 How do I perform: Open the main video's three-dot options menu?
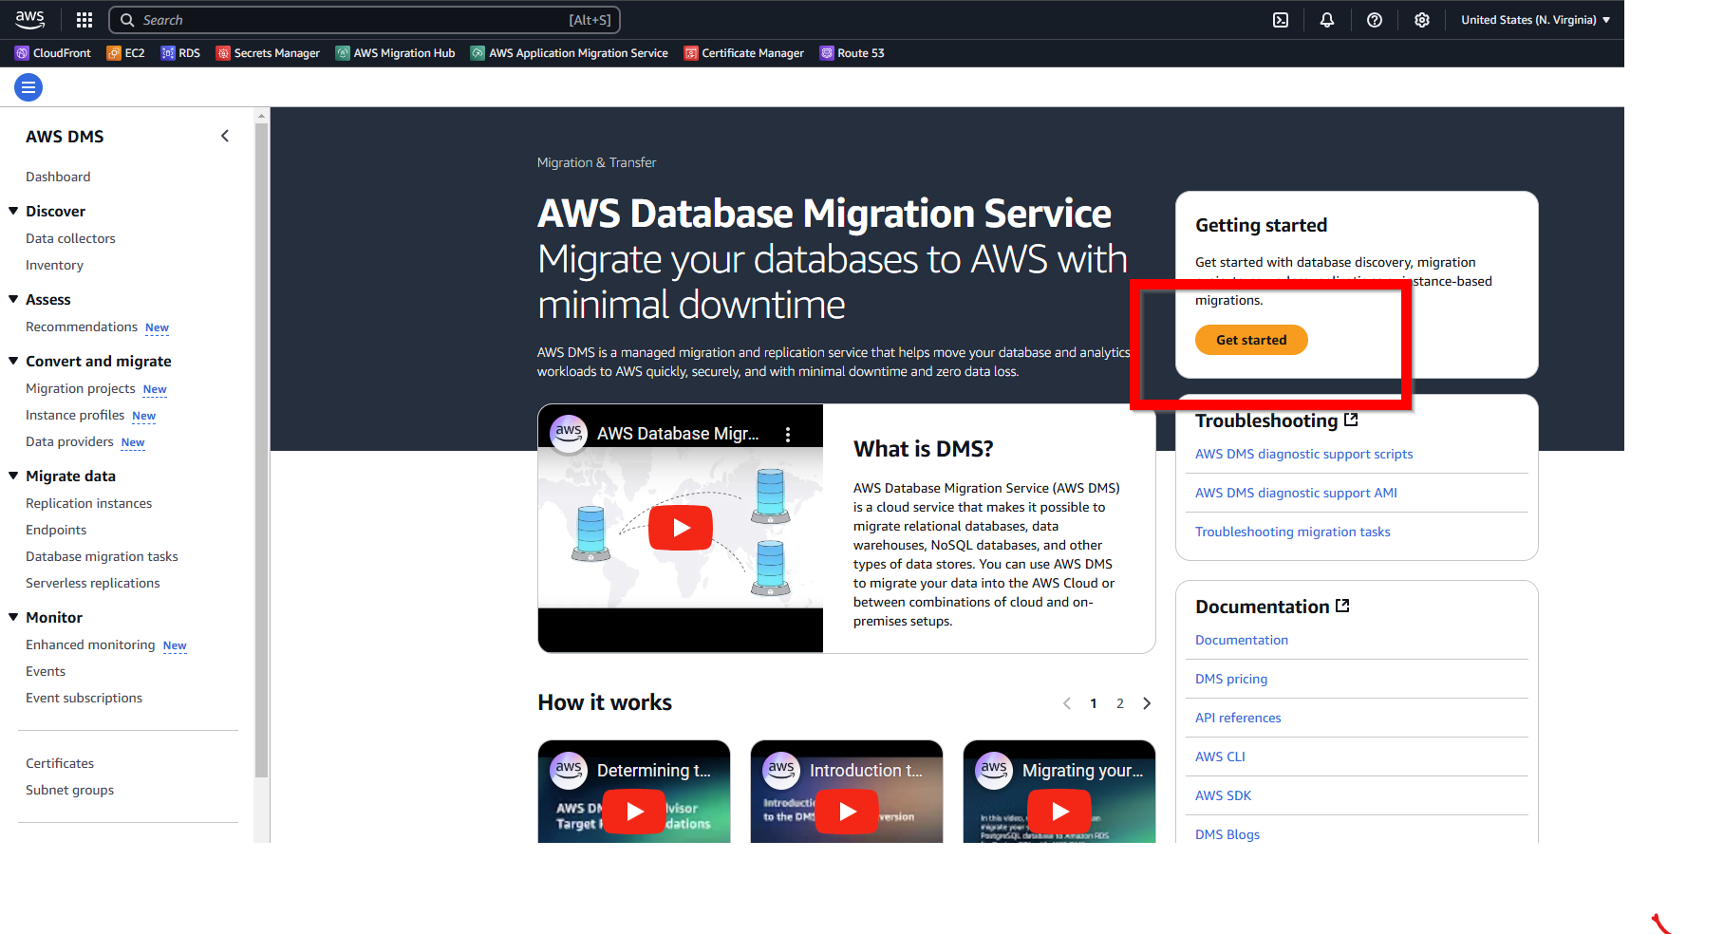[x=788, y=435]
